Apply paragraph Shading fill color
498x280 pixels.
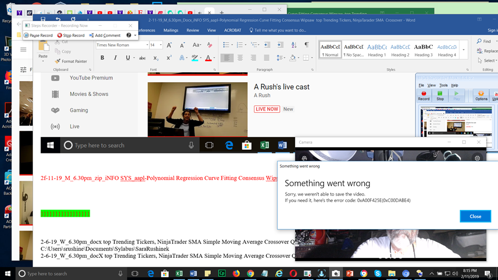(x=292, y=58)
